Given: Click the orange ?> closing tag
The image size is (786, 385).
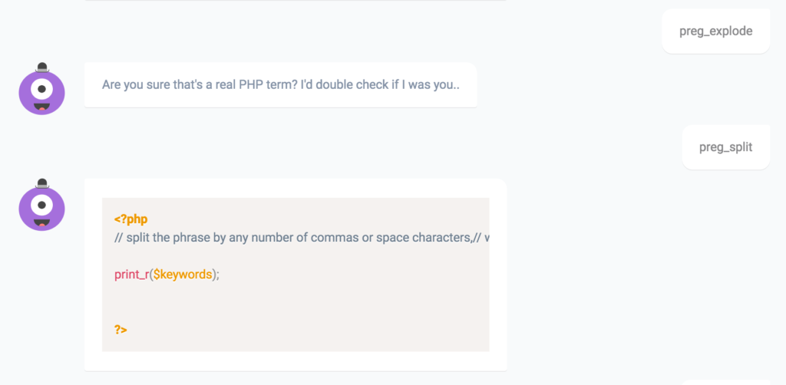Looking at the screenshot, I should click(121, 330).
